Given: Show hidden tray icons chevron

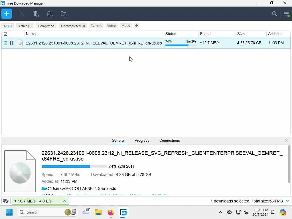Looking at the screenshot, I should 220,212.
